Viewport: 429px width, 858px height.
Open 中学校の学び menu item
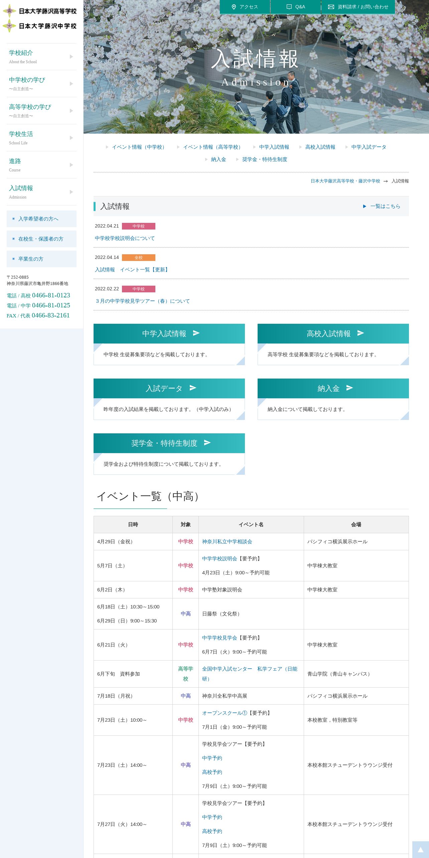[x=41, y=84]
